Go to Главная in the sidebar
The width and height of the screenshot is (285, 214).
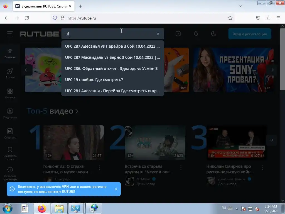tap(10, 53)
